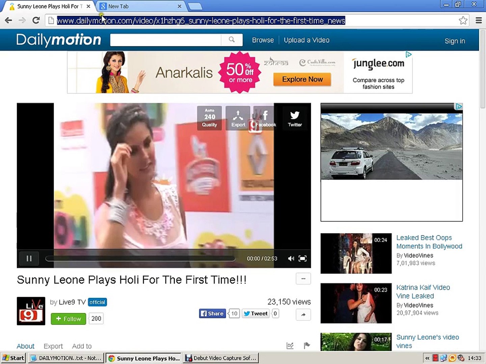The image size is (486, 364).
Task: Reload the page with the refresh icon
Action: [36, 20]
